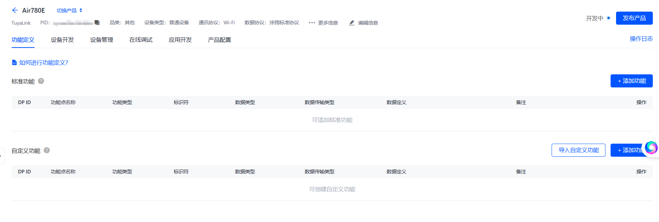Click DP ID header in 标准功能 table
Viewport: 659px width, 222px height.
(24, 102)
